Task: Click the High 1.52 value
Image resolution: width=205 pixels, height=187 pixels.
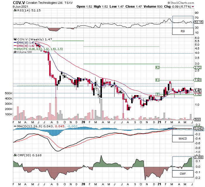Action: pos(101,6)
